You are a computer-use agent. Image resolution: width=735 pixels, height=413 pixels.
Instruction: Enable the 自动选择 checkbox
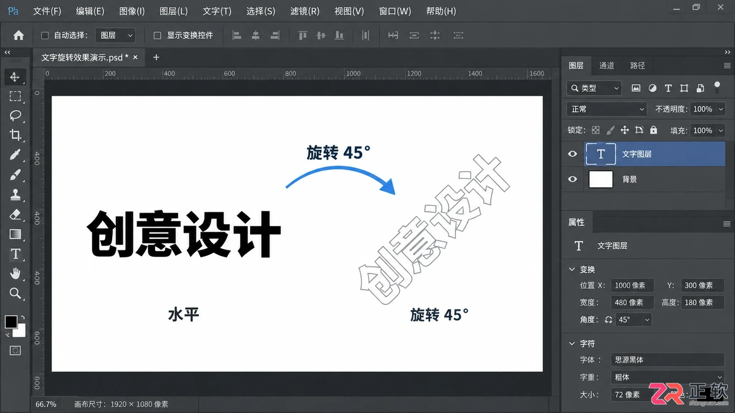pyautogui.click(x=45, y=35)
